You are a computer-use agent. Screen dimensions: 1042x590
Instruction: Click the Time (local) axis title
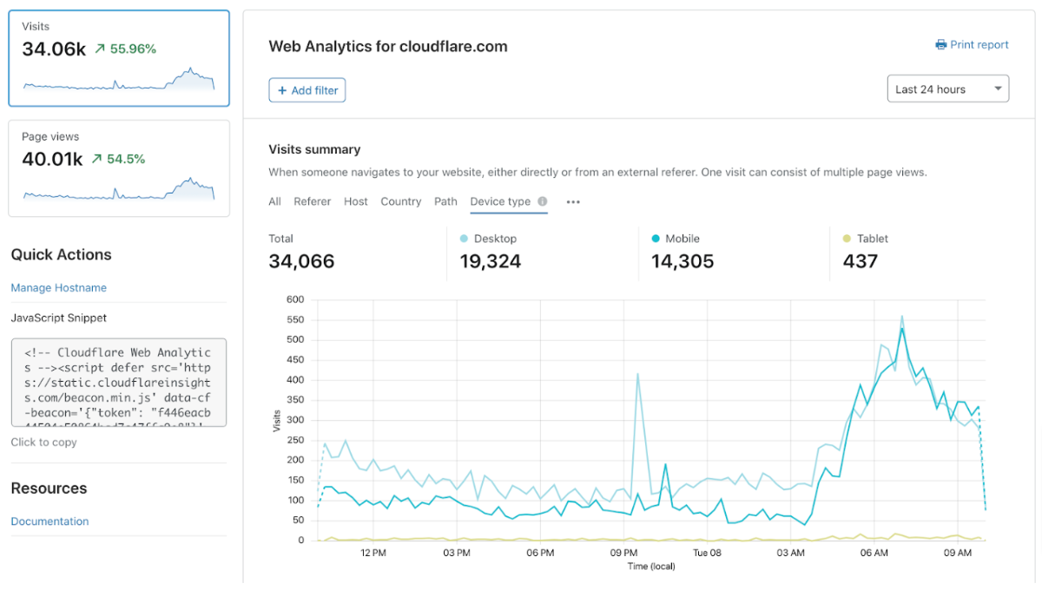(651, 567)
